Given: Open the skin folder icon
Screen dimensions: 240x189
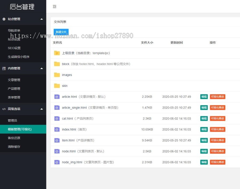Looking at the screenshot, I should click(57, 86).
